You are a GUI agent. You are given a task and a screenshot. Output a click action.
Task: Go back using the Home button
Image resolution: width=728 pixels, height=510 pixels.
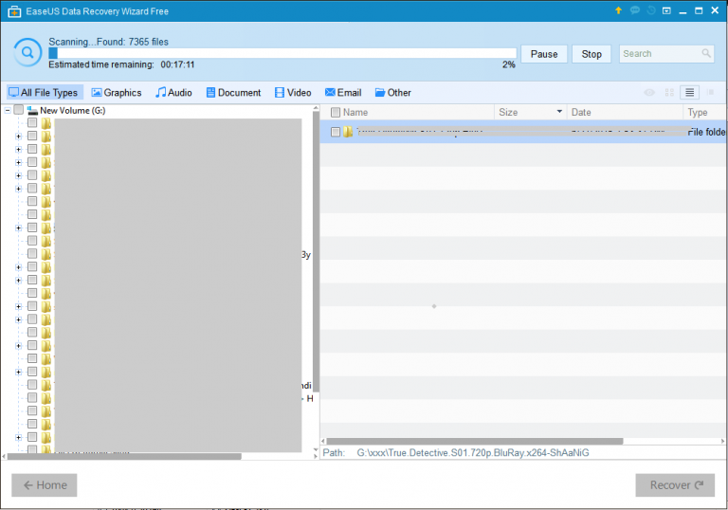point(45,485)
